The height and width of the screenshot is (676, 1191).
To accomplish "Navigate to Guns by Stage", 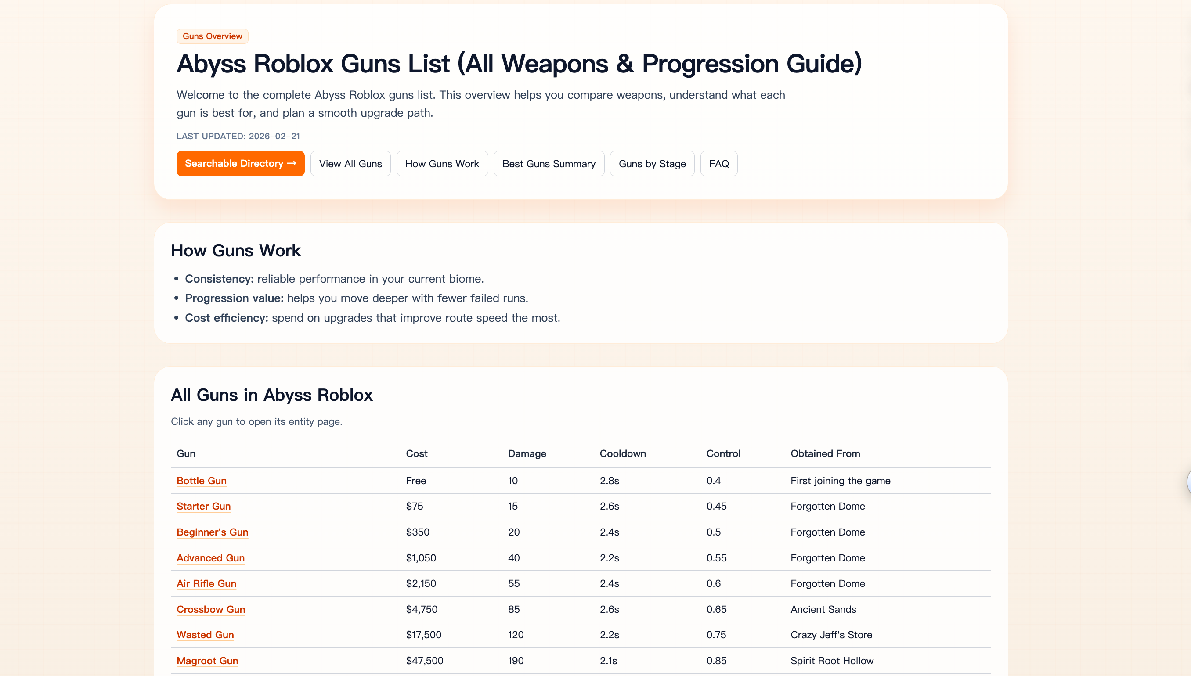I will pyautogui.click(x=652, y=164).
